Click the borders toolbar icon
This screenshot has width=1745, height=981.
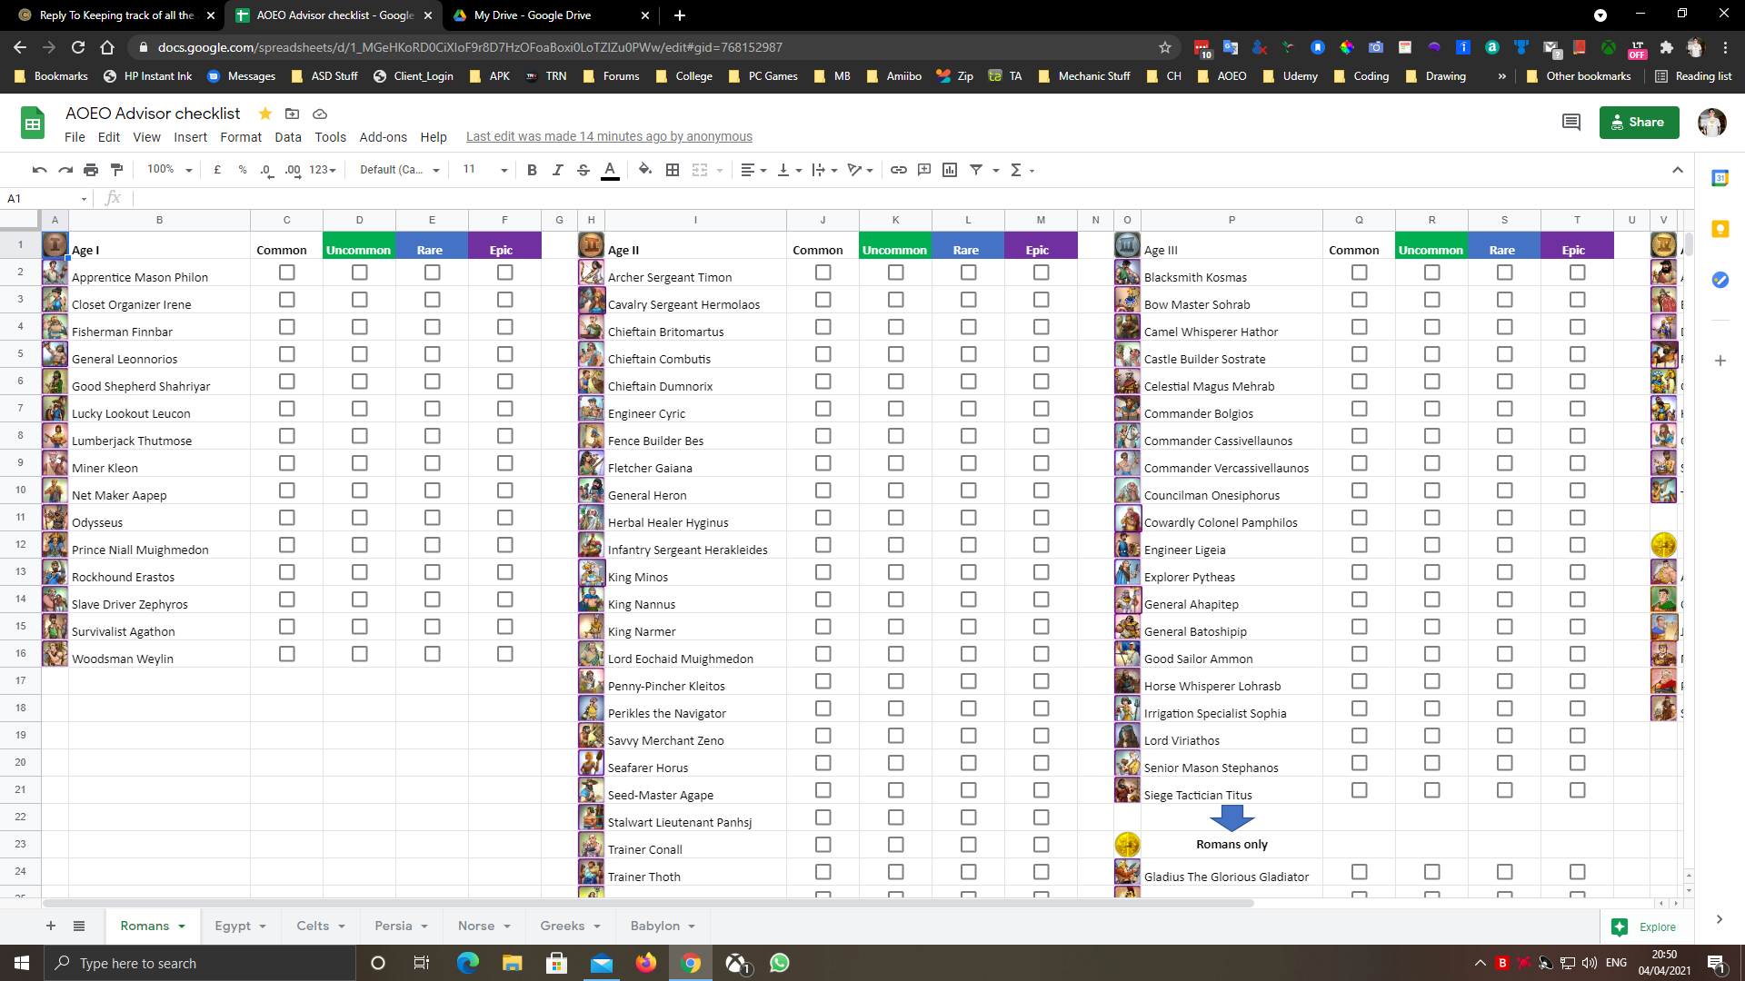(673, 170)
